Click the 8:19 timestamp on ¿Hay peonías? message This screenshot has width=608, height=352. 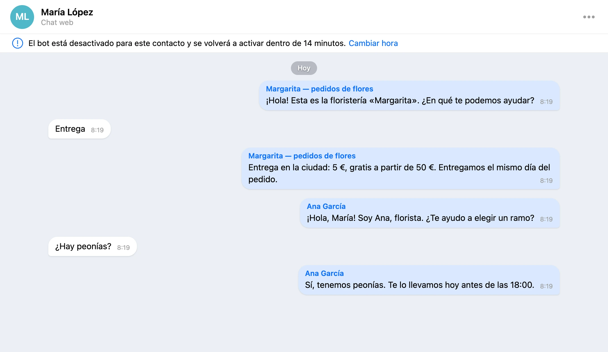[x=123, y=248]
